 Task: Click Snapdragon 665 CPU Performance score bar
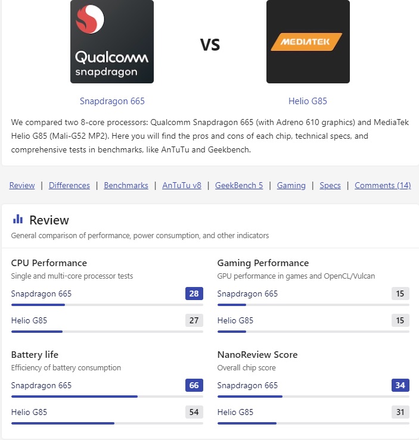tap(107, 305)
